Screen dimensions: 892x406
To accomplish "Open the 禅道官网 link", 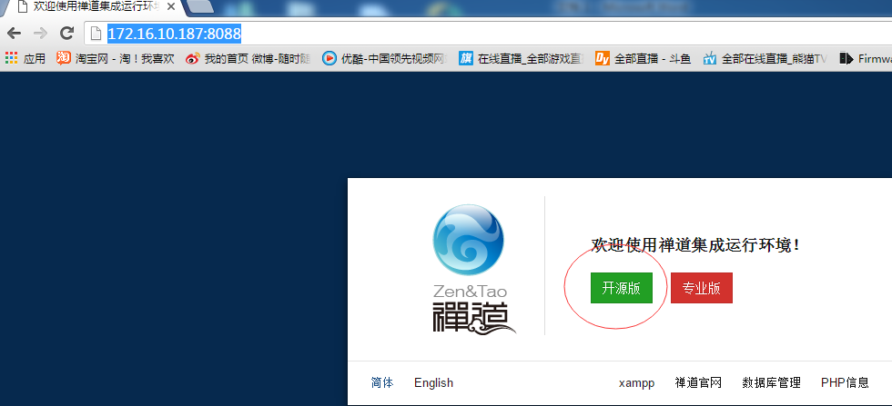I will 698,382.
